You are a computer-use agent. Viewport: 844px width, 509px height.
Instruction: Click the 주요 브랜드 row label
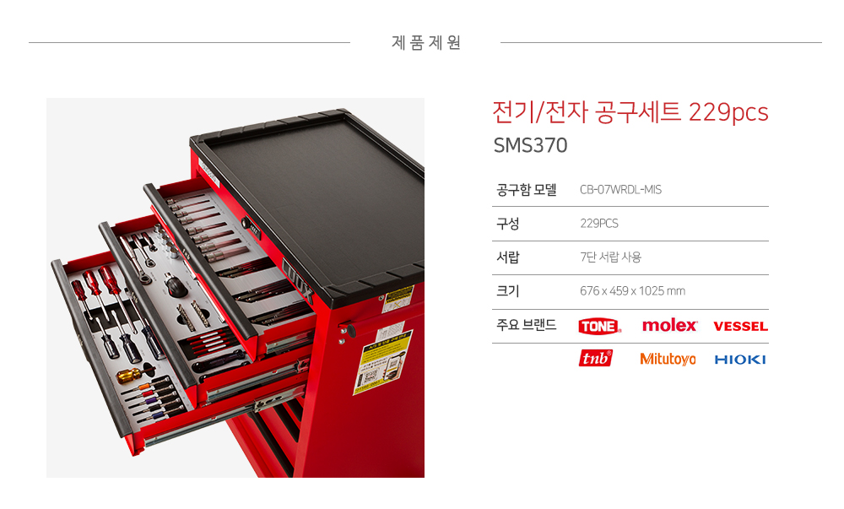526,325
